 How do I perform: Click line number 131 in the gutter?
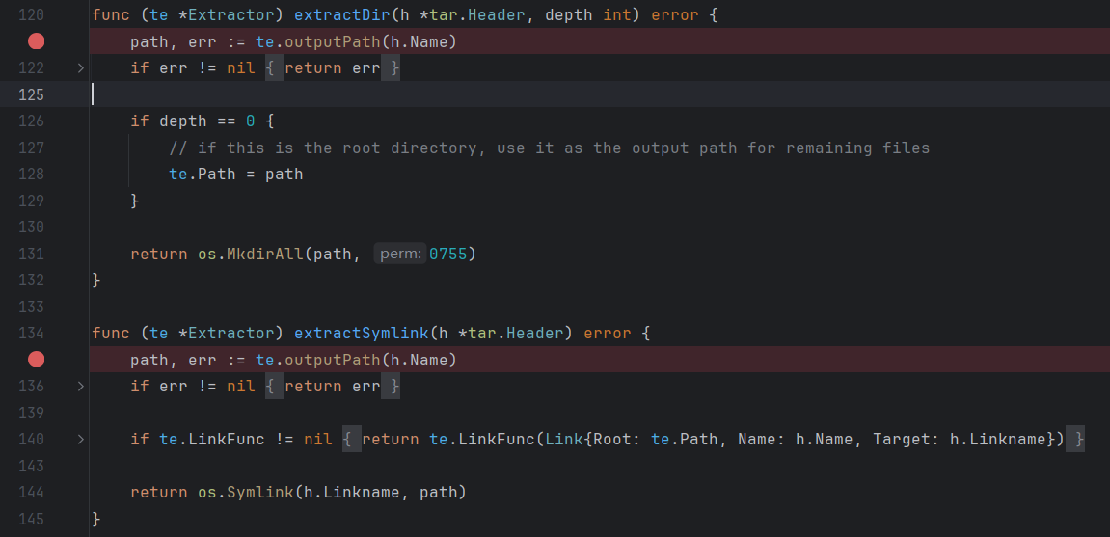(32, 255)
